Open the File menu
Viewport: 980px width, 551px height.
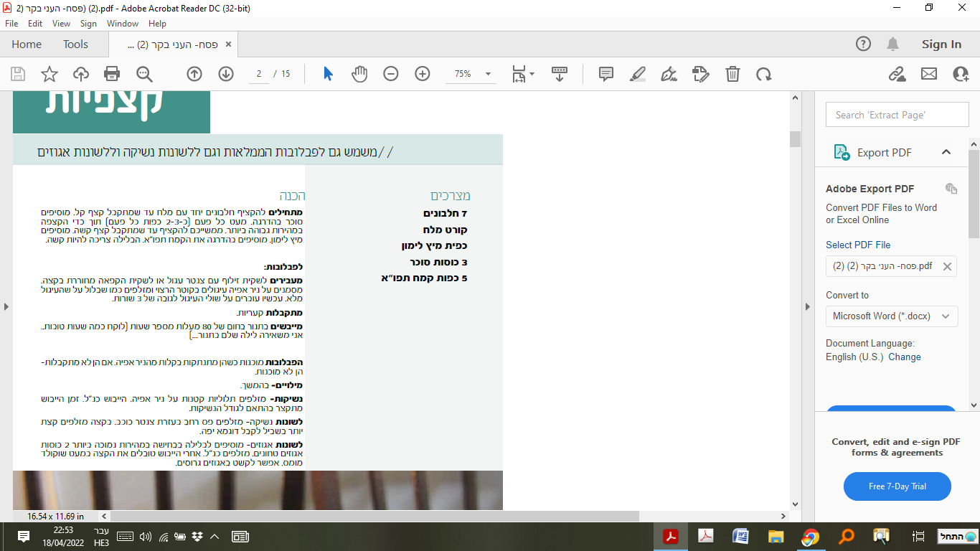11,24
